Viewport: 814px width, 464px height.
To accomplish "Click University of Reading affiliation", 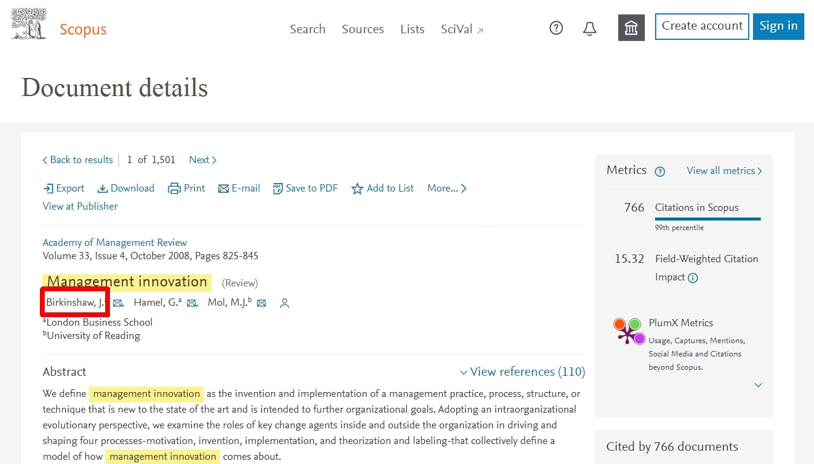I will 93,335.
